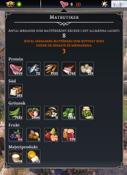Click the cheese icon showing 2765
127x175 pixels.
pyautogui.click(x=33, y=157)
